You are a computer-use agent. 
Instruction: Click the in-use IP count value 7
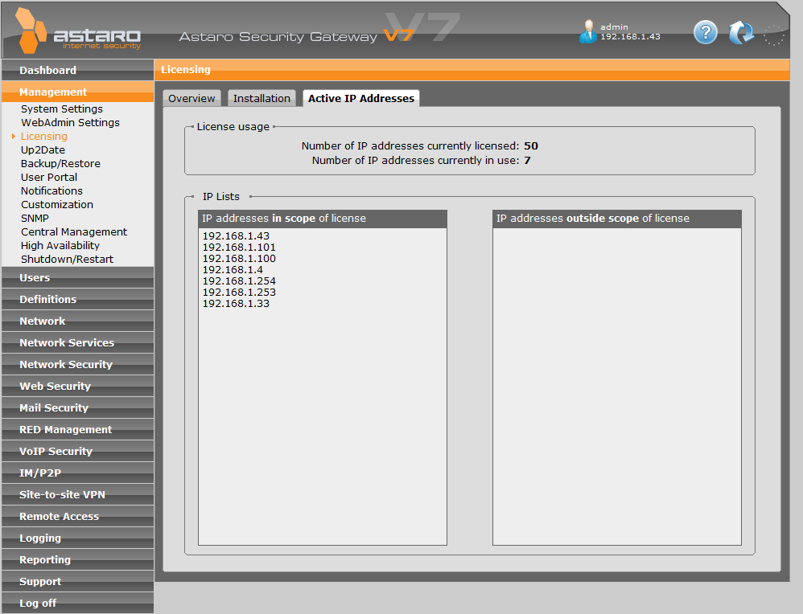[x=528, y=160]
